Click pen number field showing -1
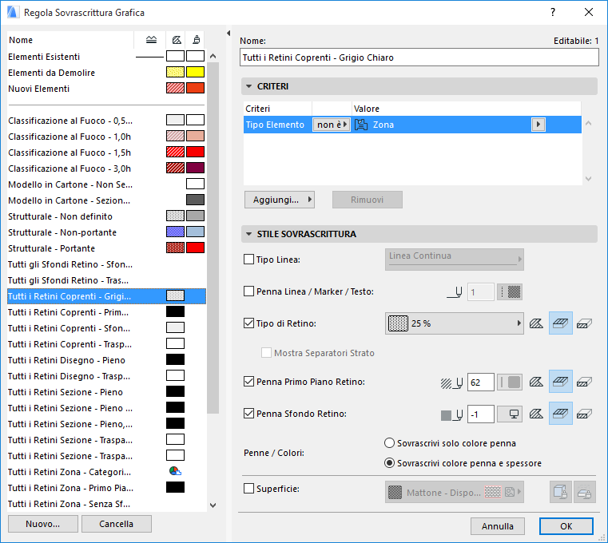608x543 pixels. (481, 414)
